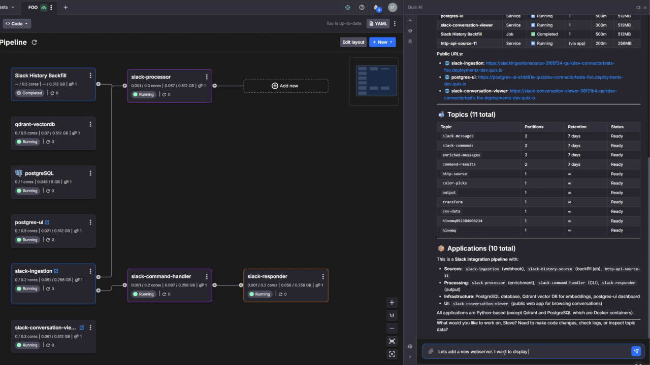Open the postgres-ui public URL link
The width and height of the screenshot is (650, 365).
pos(550,77)
